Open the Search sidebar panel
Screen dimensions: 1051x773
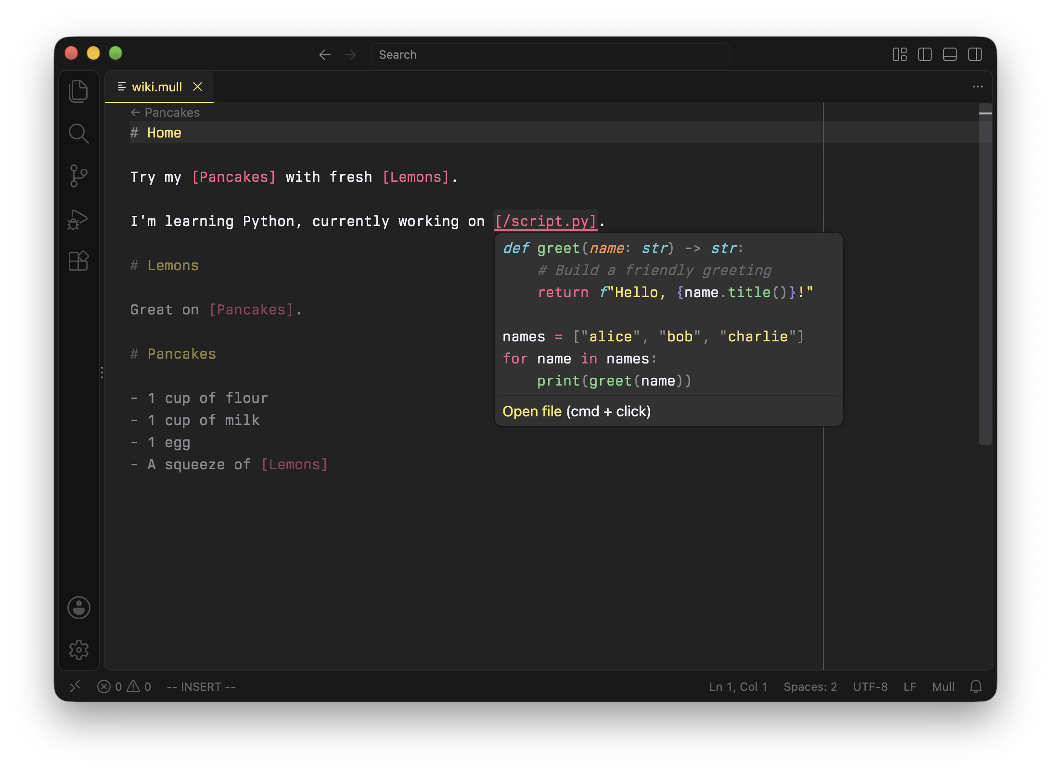tap(78, 134)
